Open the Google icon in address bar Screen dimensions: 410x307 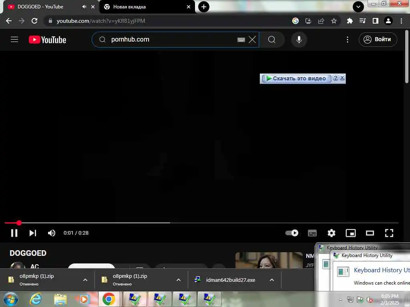coord(295,21)
